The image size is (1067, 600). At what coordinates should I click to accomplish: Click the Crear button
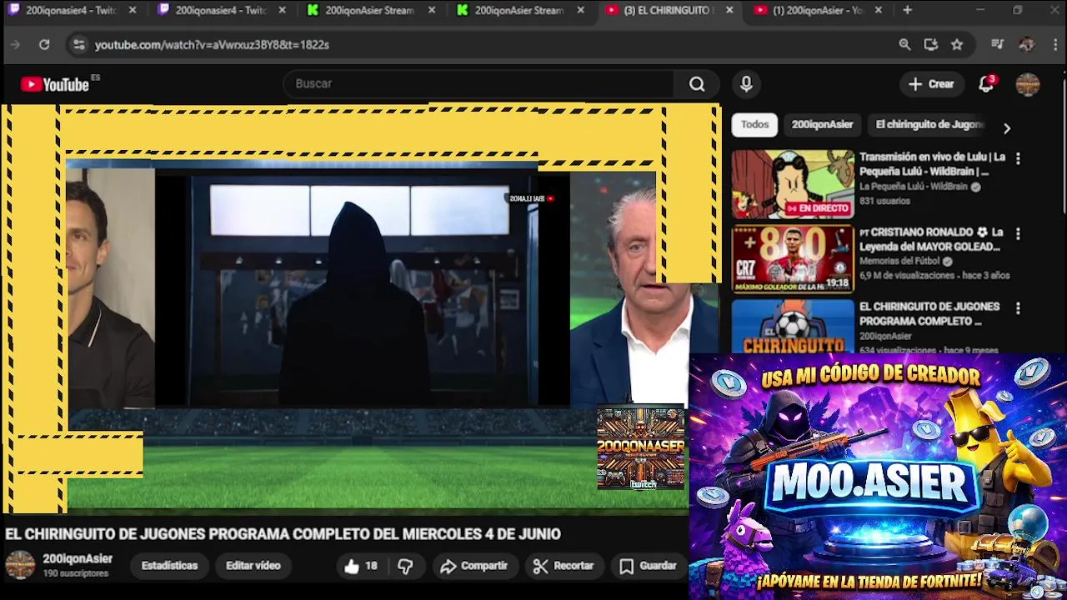click(930, 84)
